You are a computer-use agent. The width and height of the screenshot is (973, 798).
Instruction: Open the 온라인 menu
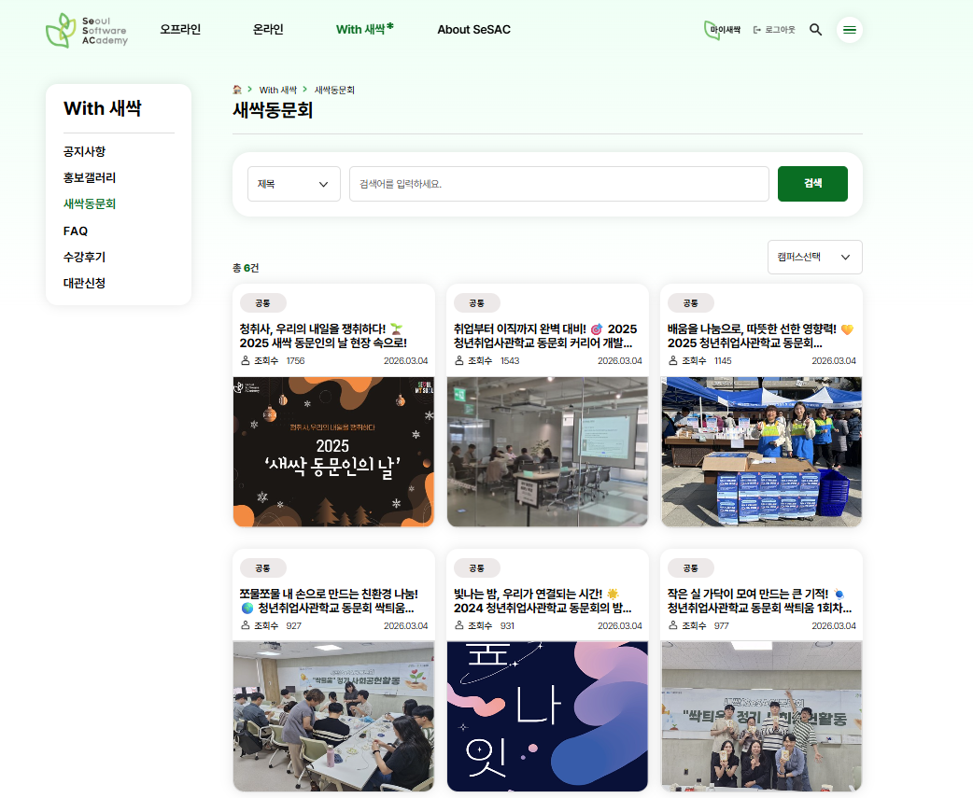click(x=268, y=29)
